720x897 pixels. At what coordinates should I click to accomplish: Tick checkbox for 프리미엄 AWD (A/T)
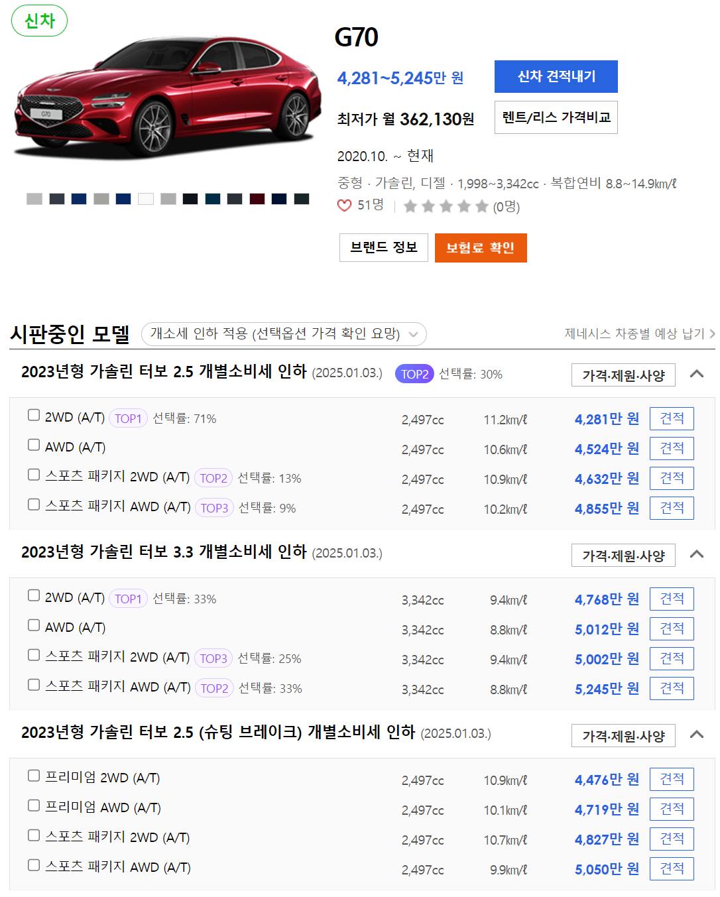pos(34,806)
